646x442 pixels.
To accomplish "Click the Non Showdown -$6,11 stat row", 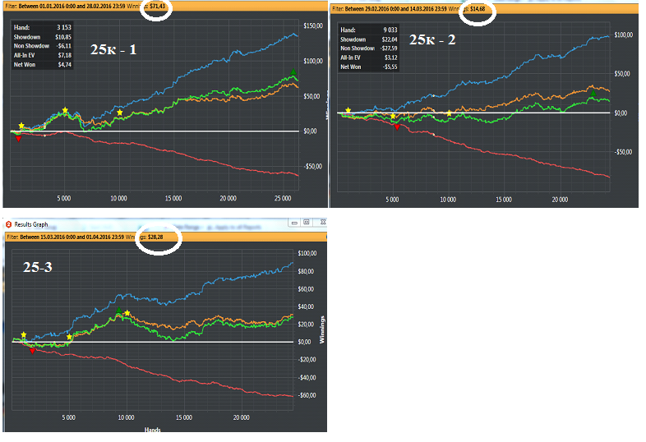I will (x=43, y=46).
